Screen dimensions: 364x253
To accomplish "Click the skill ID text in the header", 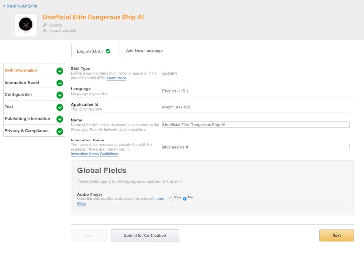I will [59, 30].
